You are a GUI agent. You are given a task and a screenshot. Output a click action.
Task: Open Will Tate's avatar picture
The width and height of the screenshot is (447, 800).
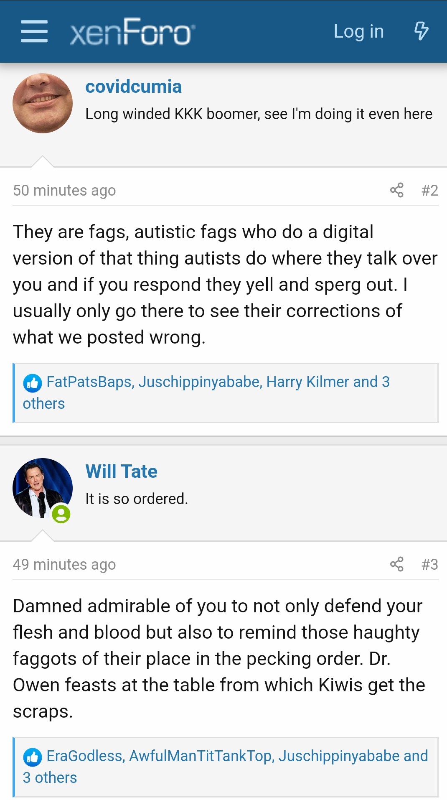coord(43,488)
